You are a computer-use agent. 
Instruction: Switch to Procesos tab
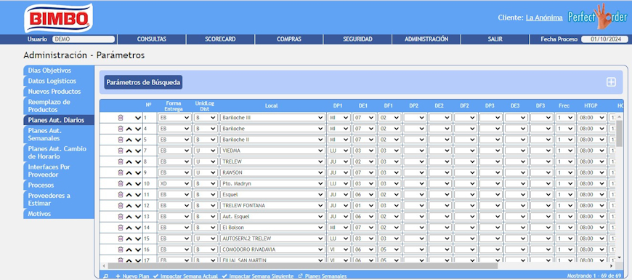coord(58,185)
